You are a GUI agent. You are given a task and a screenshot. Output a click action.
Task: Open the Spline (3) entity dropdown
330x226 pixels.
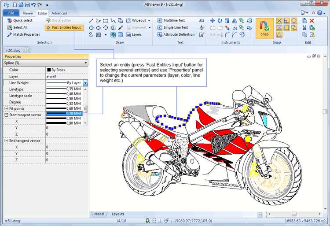pyautogui.click(x=85, y=63)
